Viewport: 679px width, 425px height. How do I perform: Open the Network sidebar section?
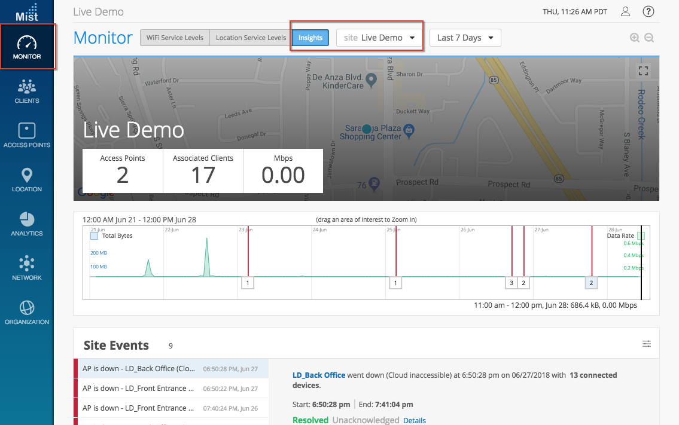pos(27,268)
